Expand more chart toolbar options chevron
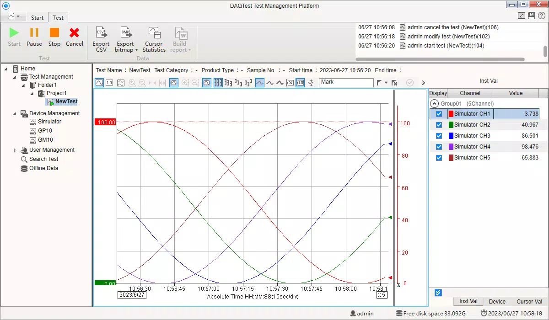 tap(423, 83)
